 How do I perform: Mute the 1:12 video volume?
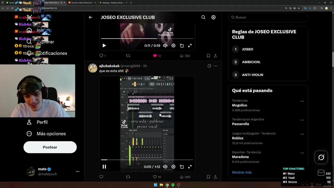point(165,167)
